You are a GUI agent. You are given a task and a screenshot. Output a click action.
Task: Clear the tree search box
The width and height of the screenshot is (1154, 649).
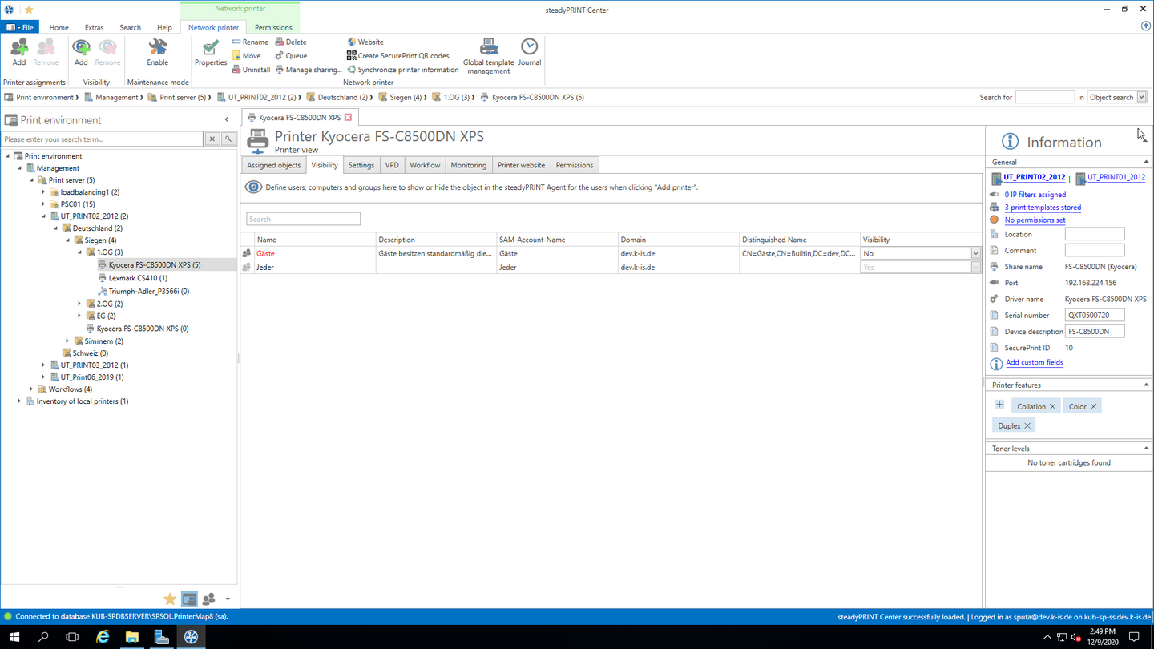[212, 139]
